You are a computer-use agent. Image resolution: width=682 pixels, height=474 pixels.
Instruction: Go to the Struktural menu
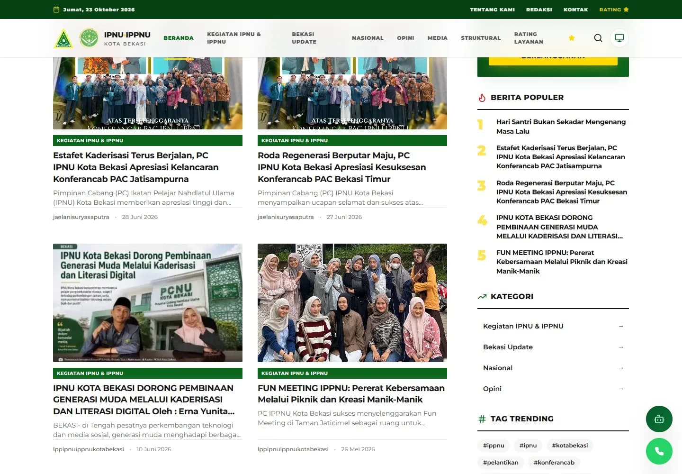[481, 38]
